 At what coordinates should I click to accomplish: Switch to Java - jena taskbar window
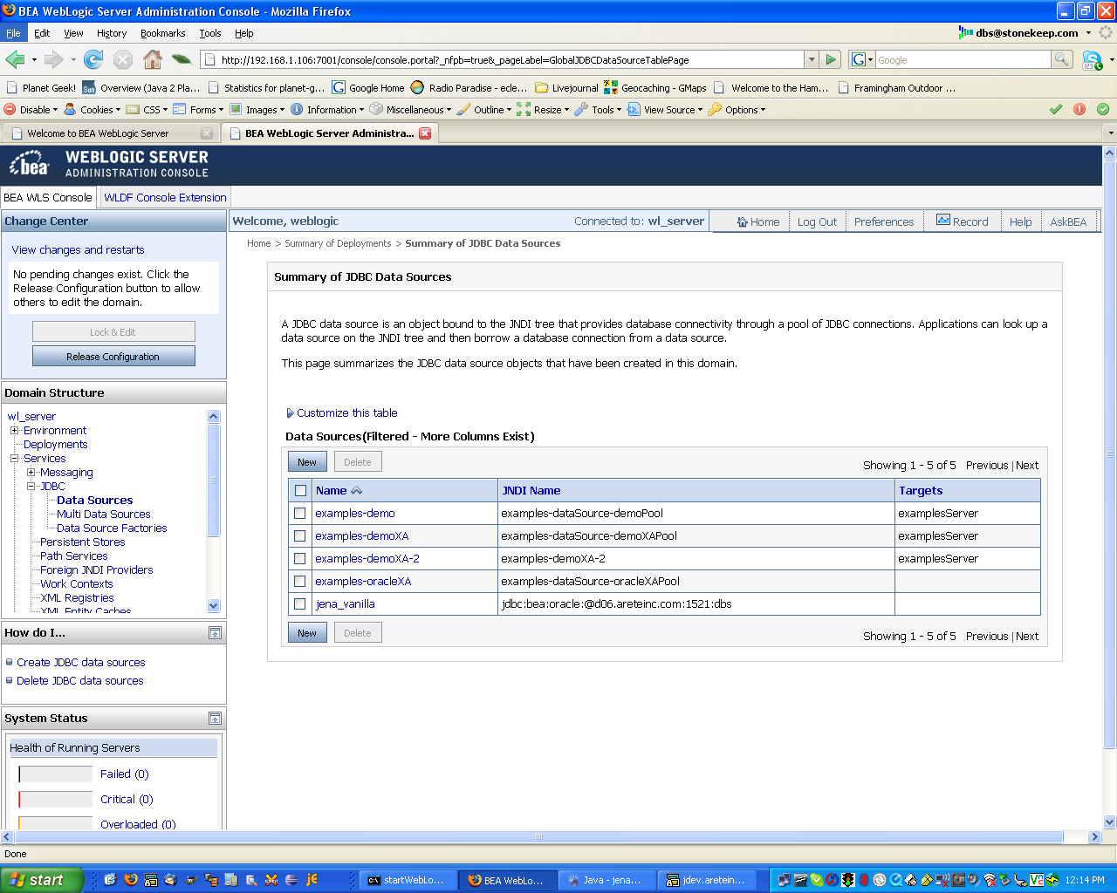(x=606, y=880)
